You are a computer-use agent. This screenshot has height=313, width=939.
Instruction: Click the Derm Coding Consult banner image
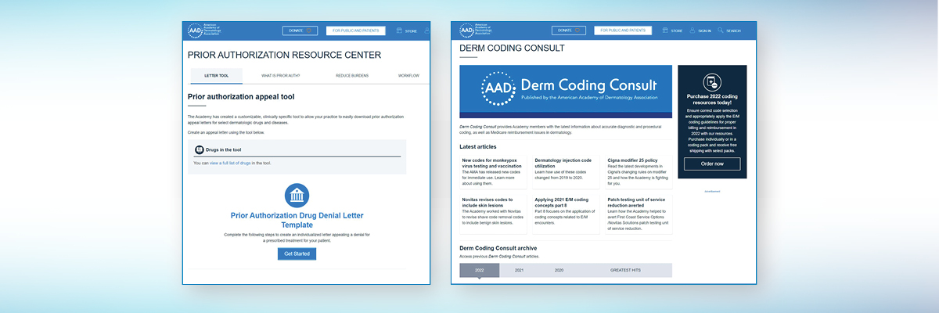(566, 91)
